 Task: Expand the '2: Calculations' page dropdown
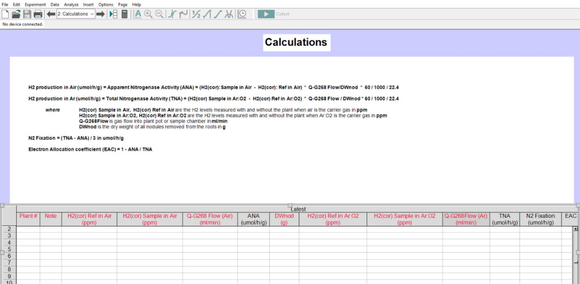tap(76, 14)
